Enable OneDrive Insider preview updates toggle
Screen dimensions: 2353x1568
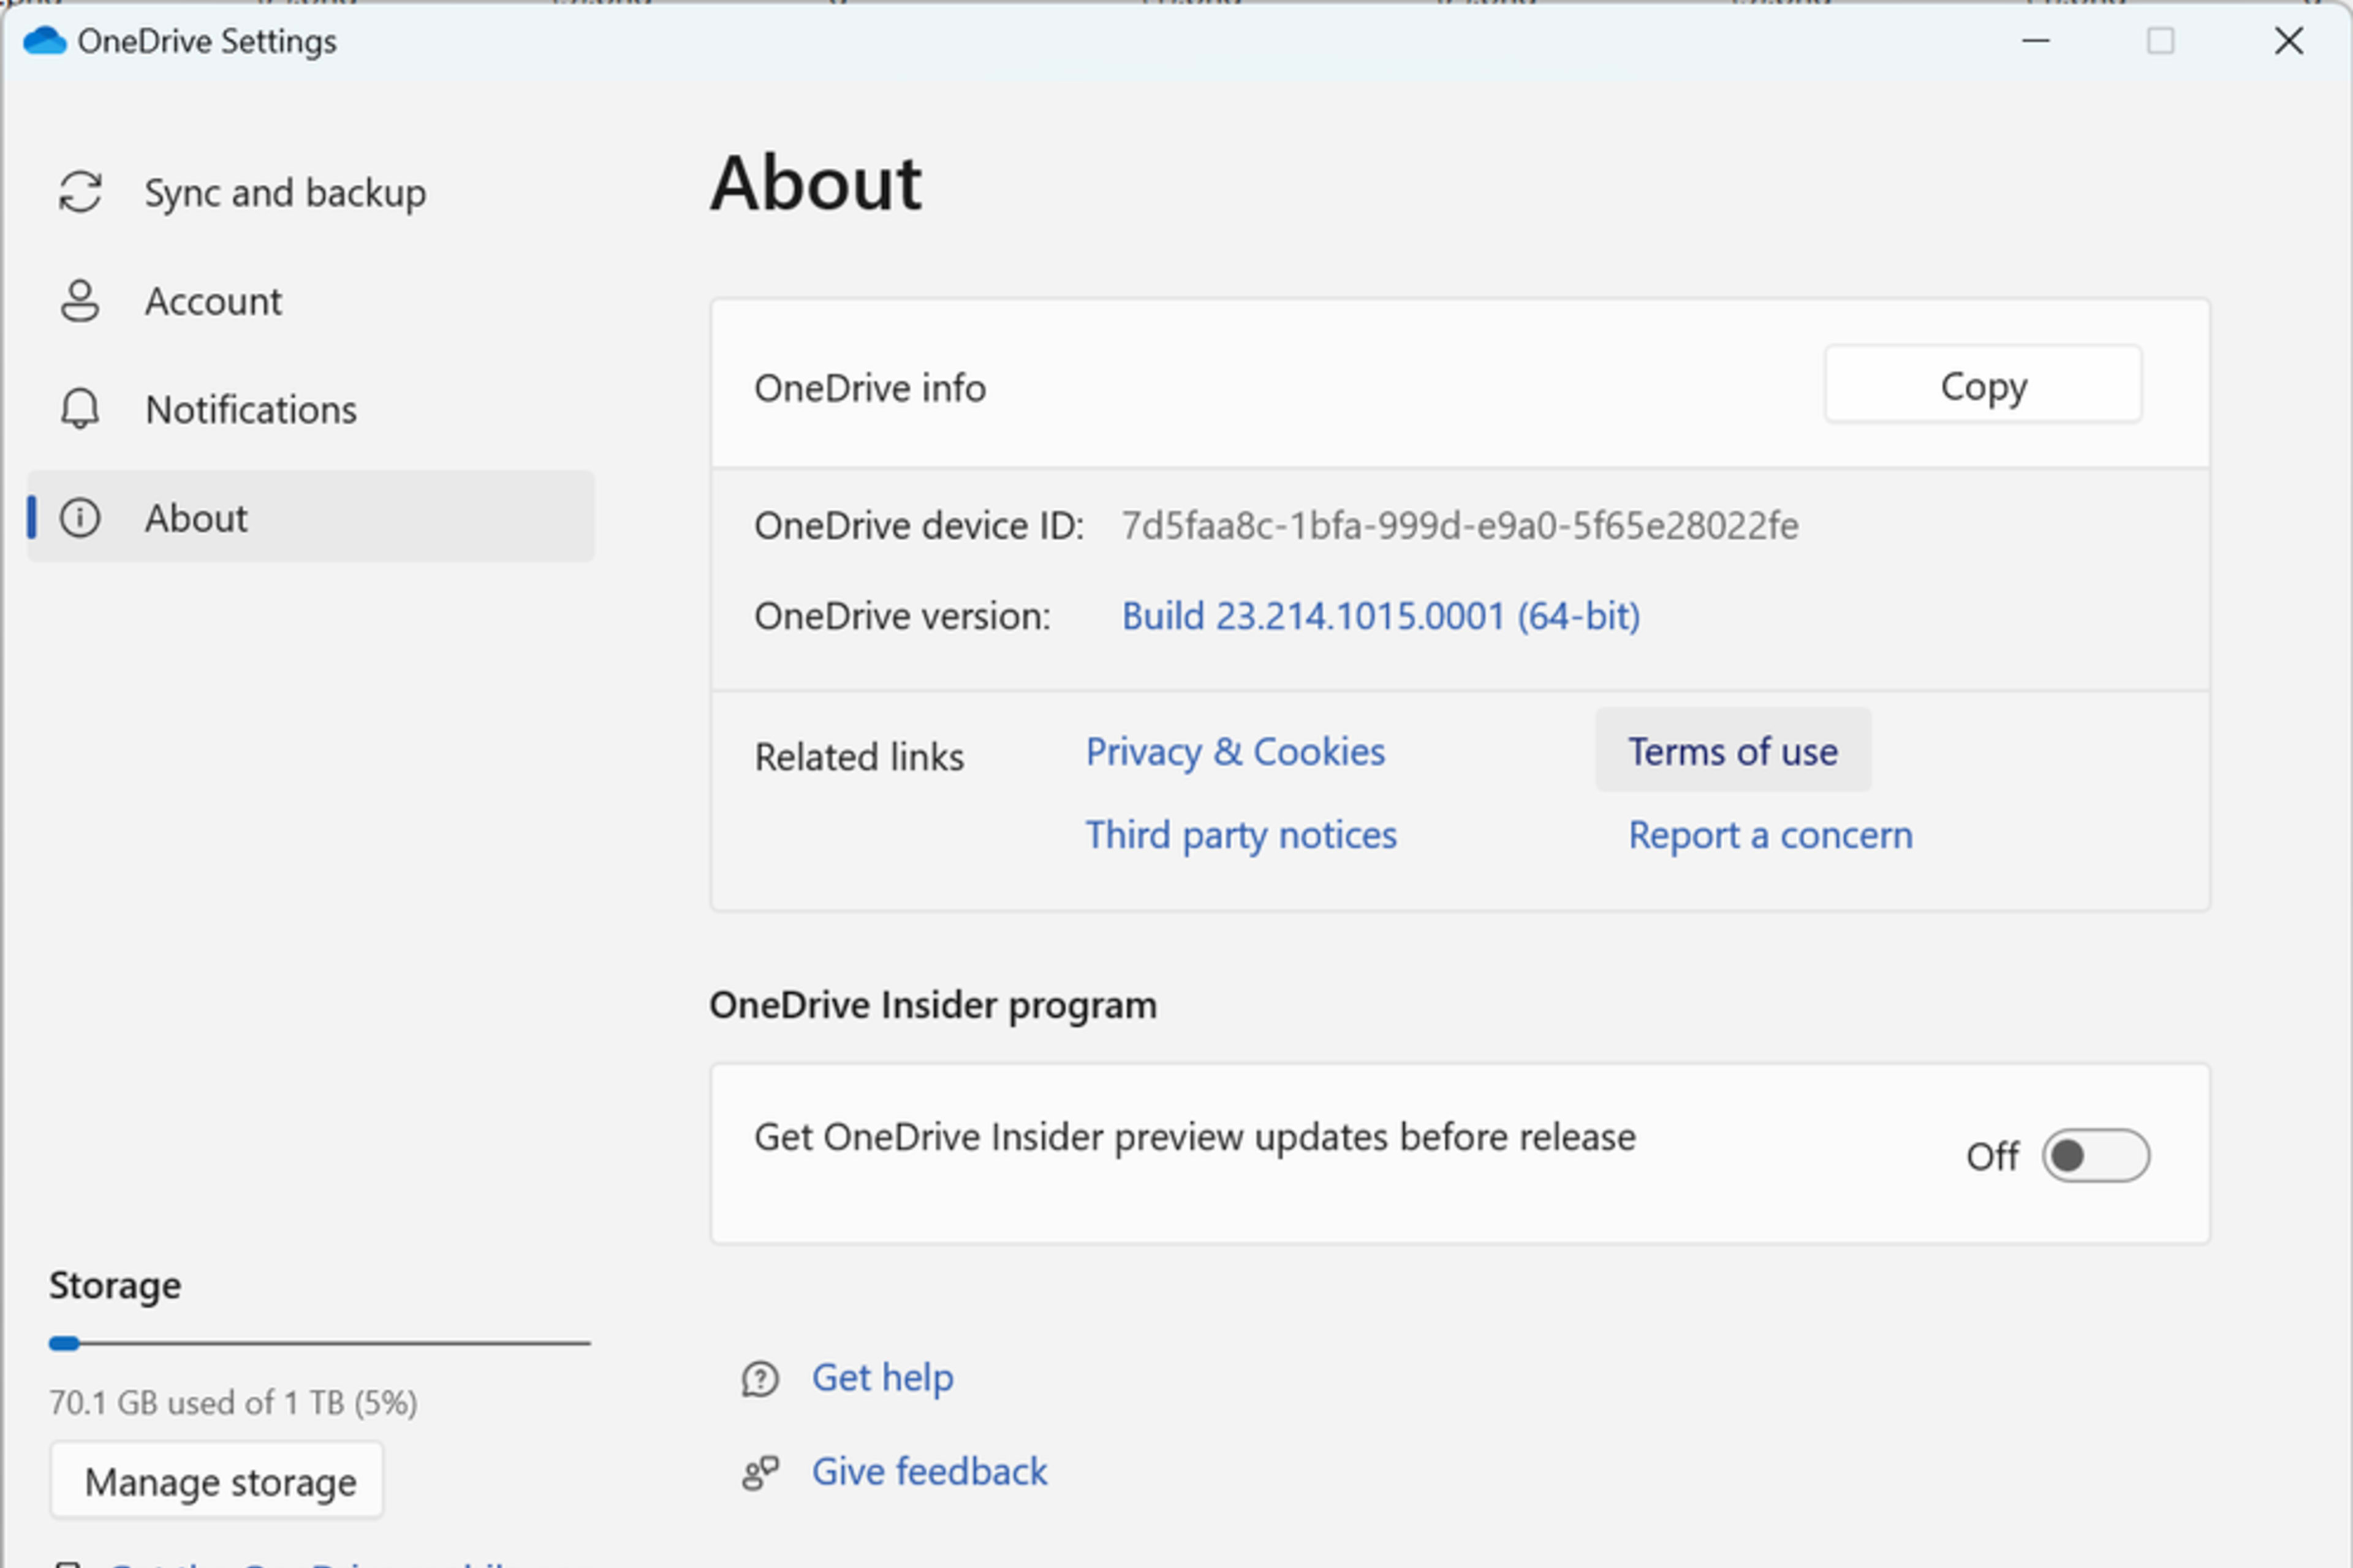pos(2096,1156)
